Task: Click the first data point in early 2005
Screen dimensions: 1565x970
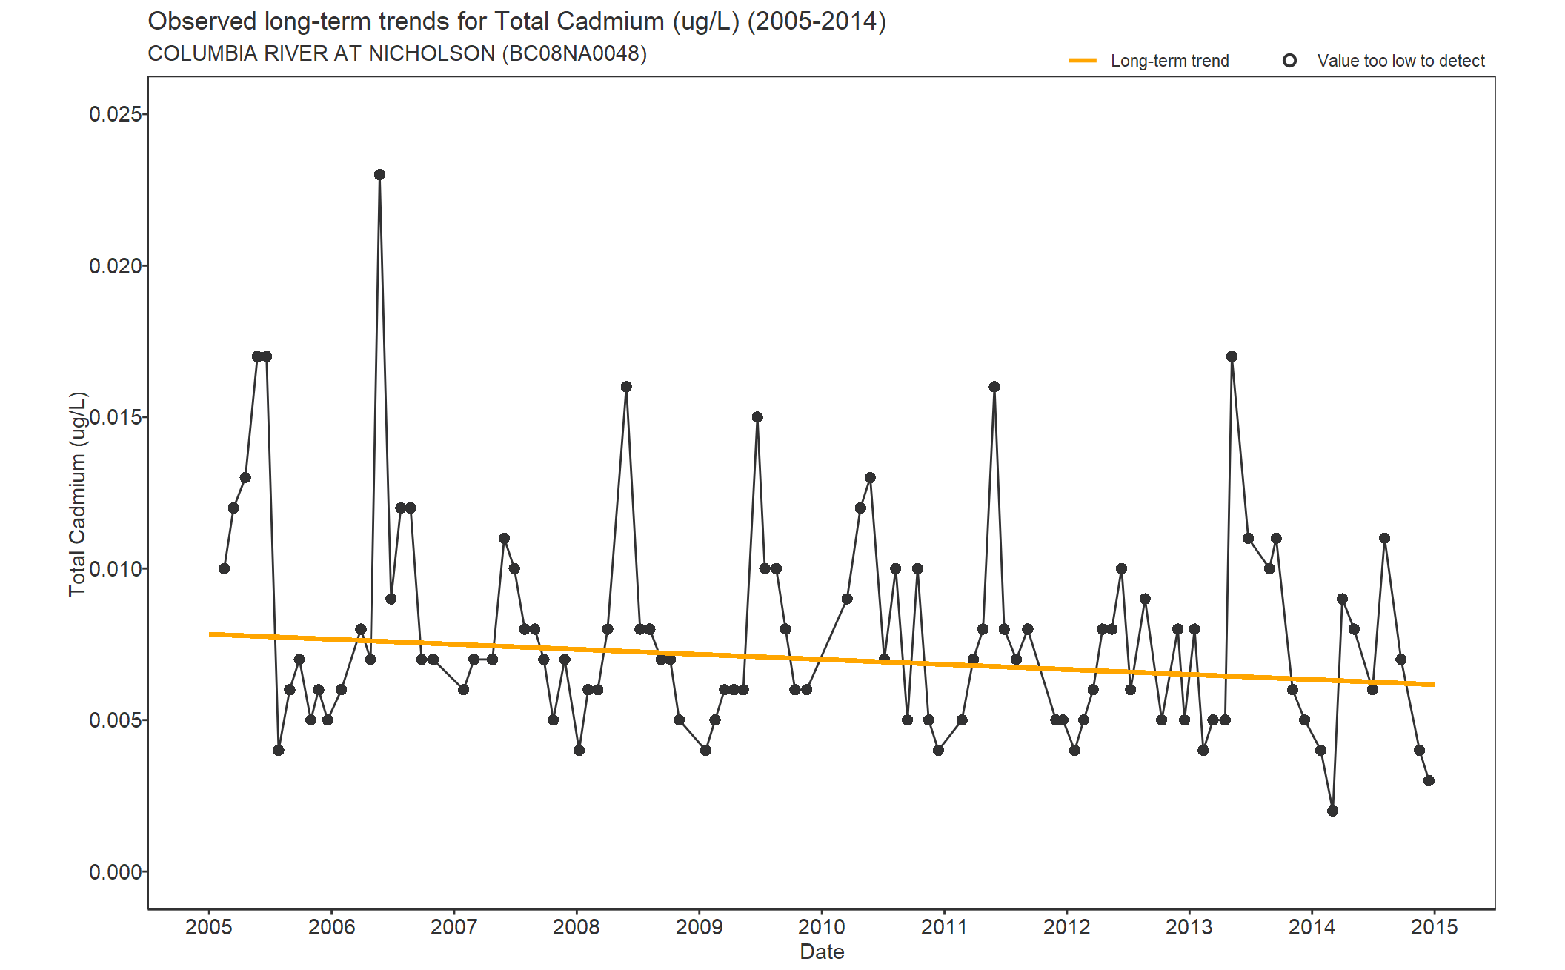Action: (224, 568)
